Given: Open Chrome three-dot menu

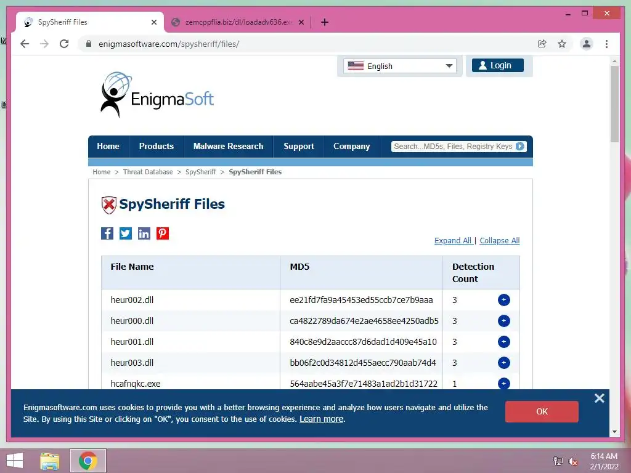Looking at the screenshot, I should coord(606,44).
